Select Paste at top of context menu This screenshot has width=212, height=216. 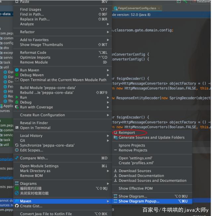(63, 2)
